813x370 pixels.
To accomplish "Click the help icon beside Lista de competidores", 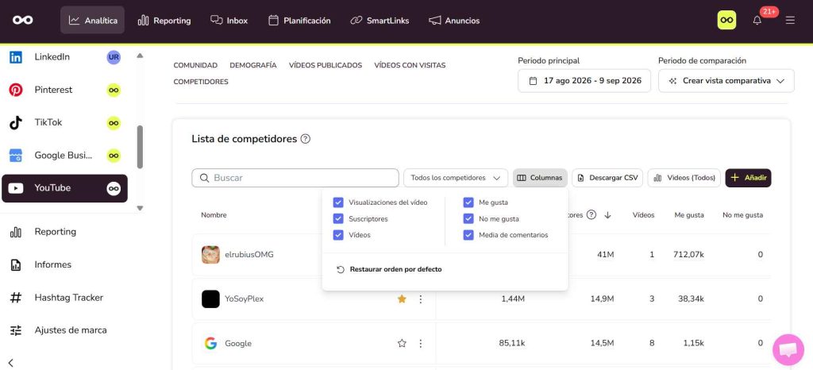I will [306, 139].
